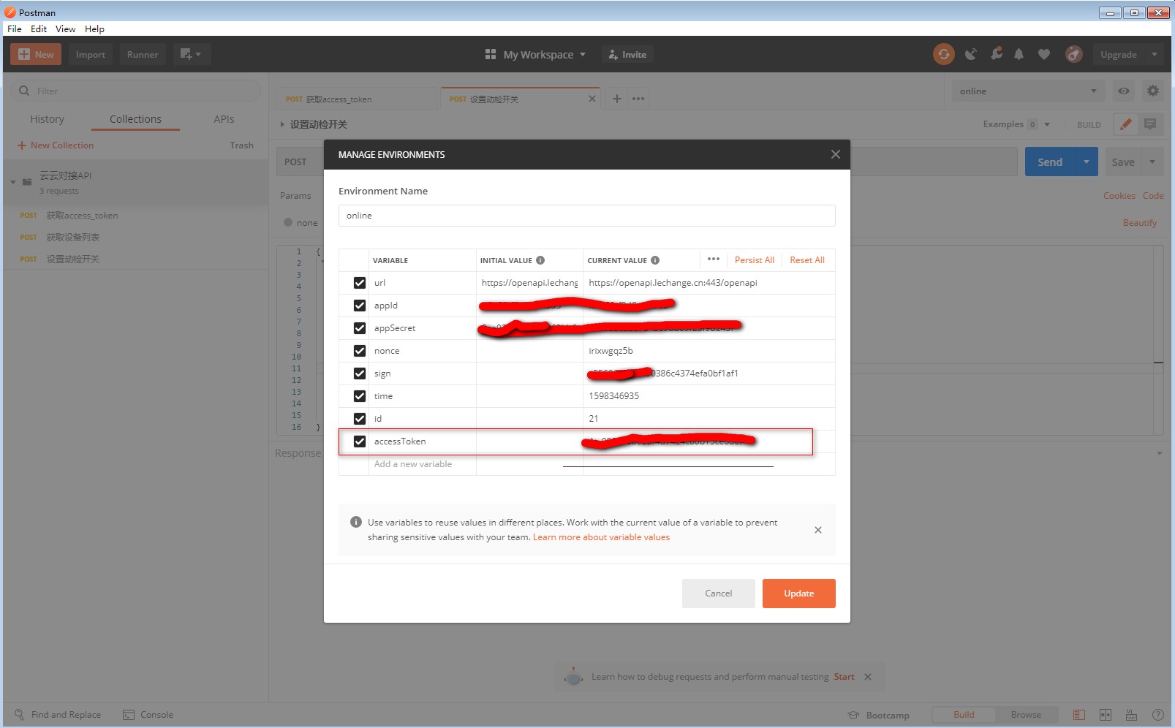Screen dimensions: 1175x728
Task: Open manage environments gear icon
Action: point(1152,91)
